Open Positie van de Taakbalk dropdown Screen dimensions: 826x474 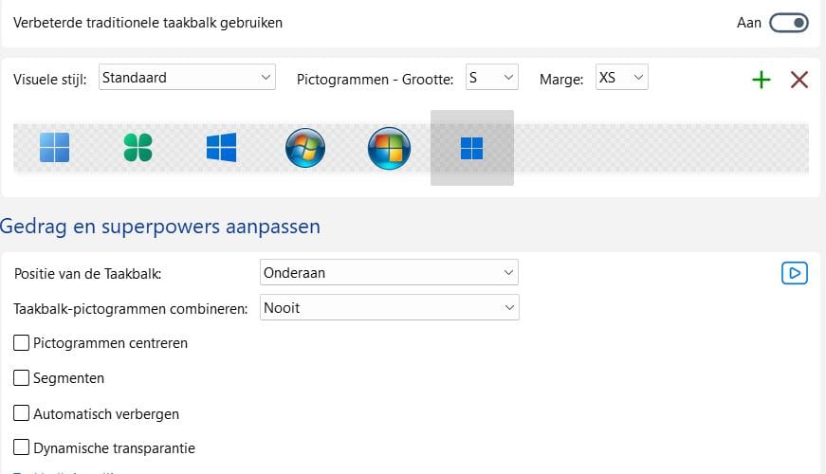click(390, 272)
